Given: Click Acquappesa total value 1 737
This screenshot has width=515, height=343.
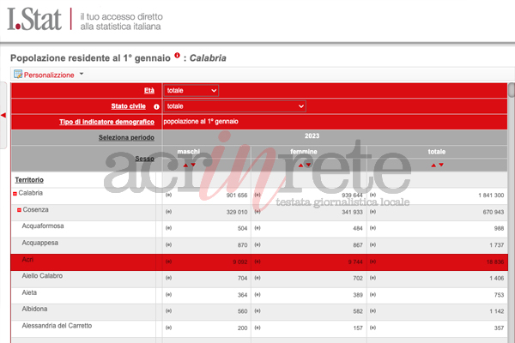Looking at the screenshot, I should [x=497, y=245].
